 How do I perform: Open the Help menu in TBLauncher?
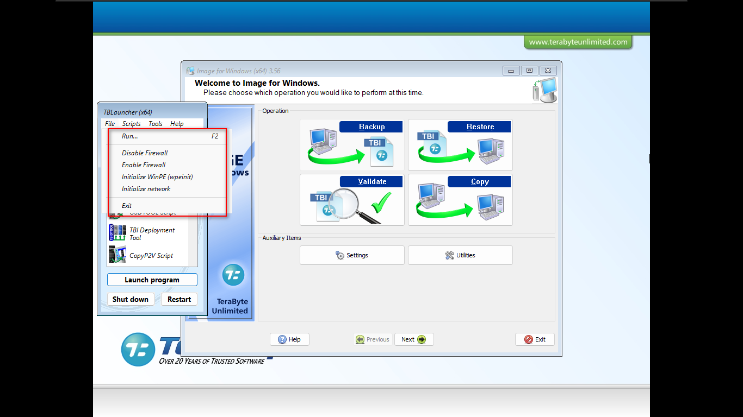coord(177,124)
